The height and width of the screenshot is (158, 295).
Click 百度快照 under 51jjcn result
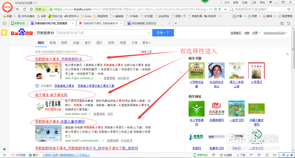tap(109, 78)
